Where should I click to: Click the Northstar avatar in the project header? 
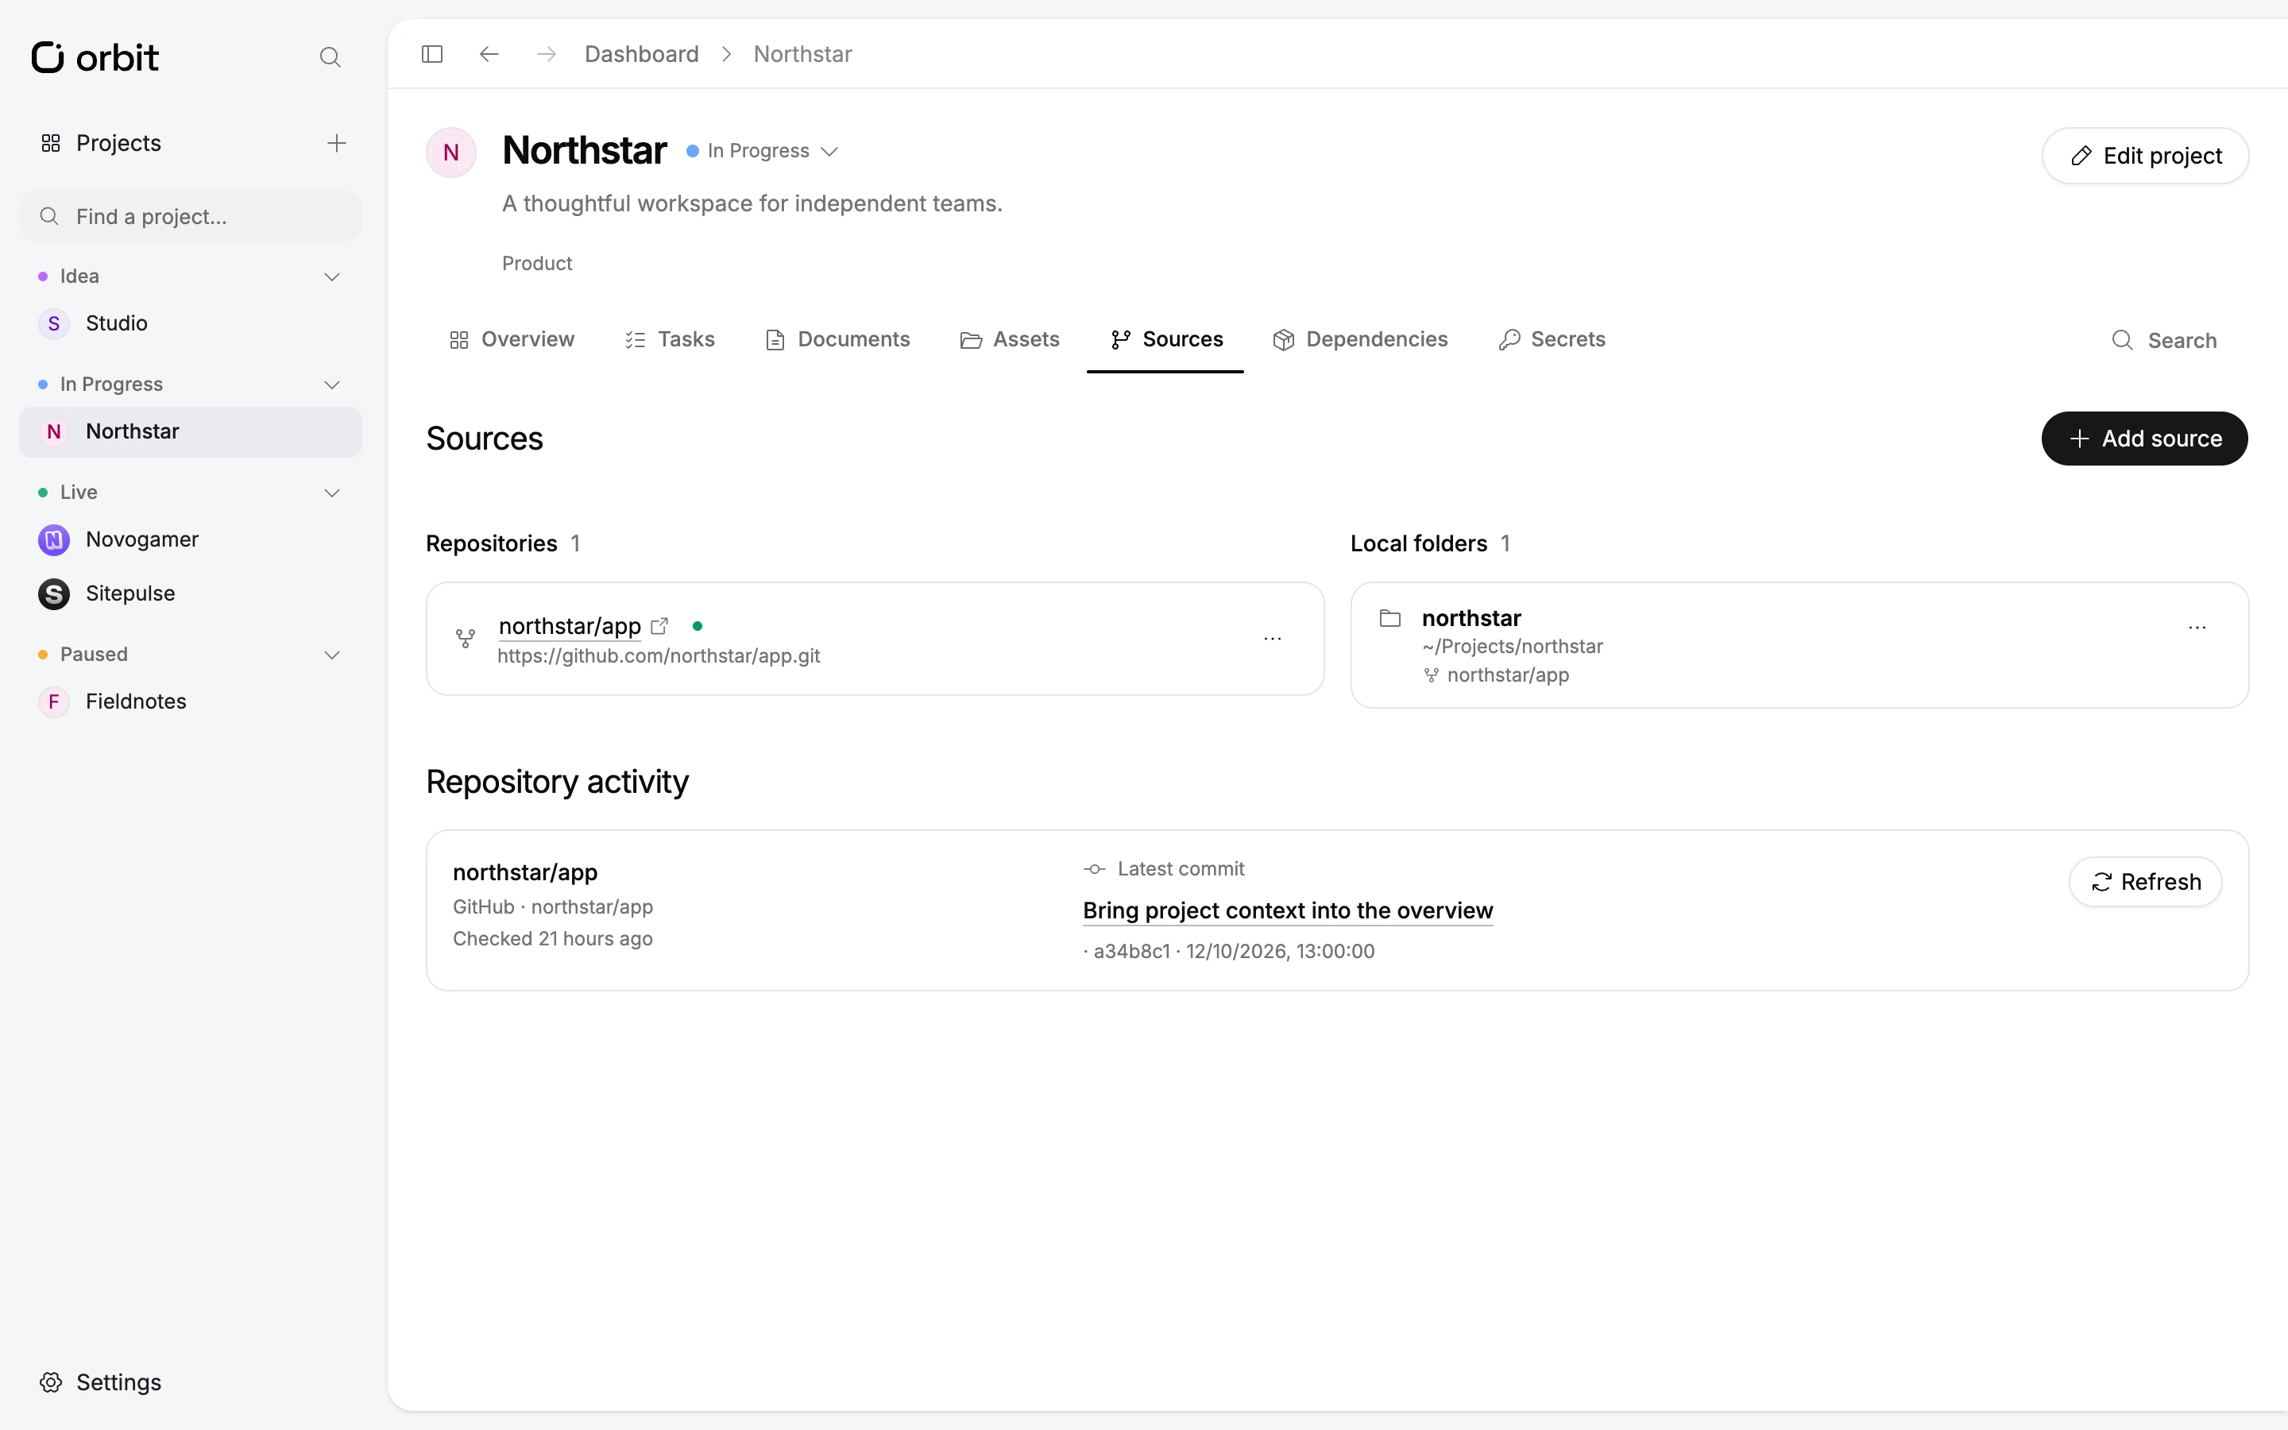pos(451,153)
